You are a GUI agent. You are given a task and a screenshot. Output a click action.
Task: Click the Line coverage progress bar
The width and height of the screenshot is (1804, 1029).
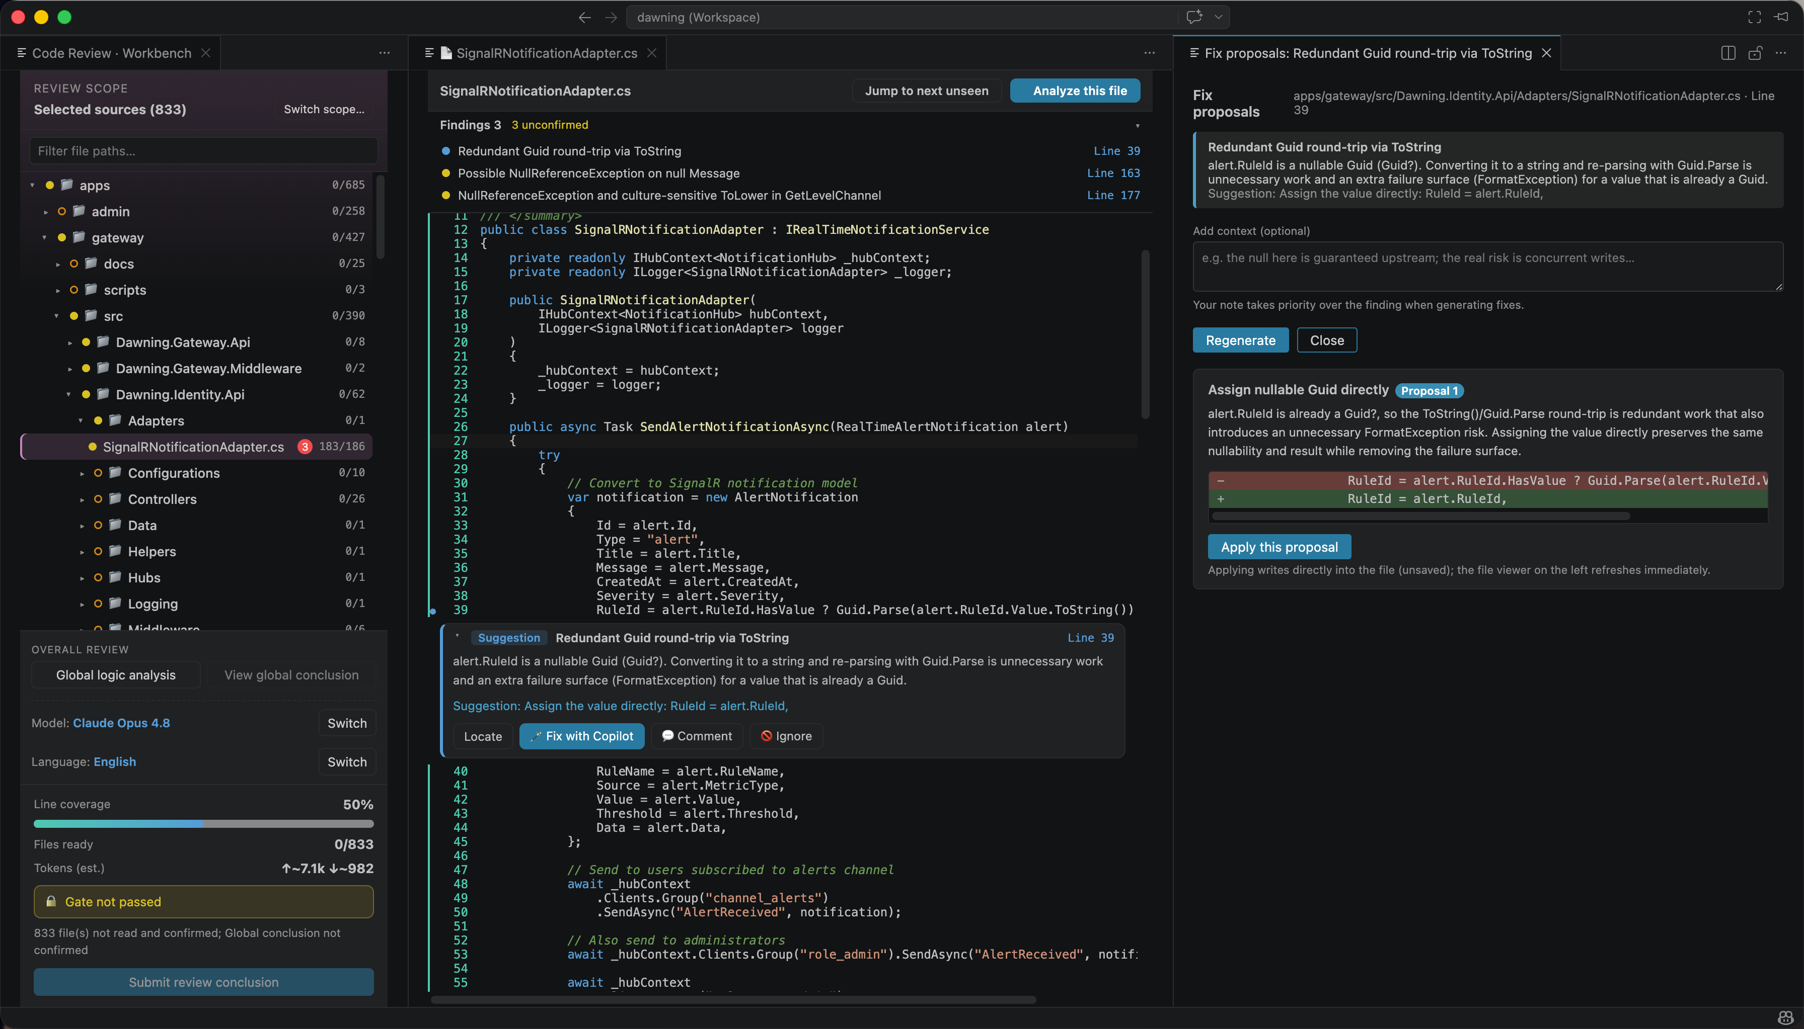204,823
